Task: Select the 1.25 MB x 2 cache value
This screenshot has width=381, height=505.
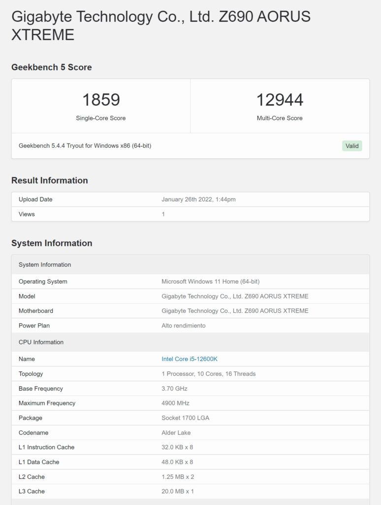Action: (178, 477)
